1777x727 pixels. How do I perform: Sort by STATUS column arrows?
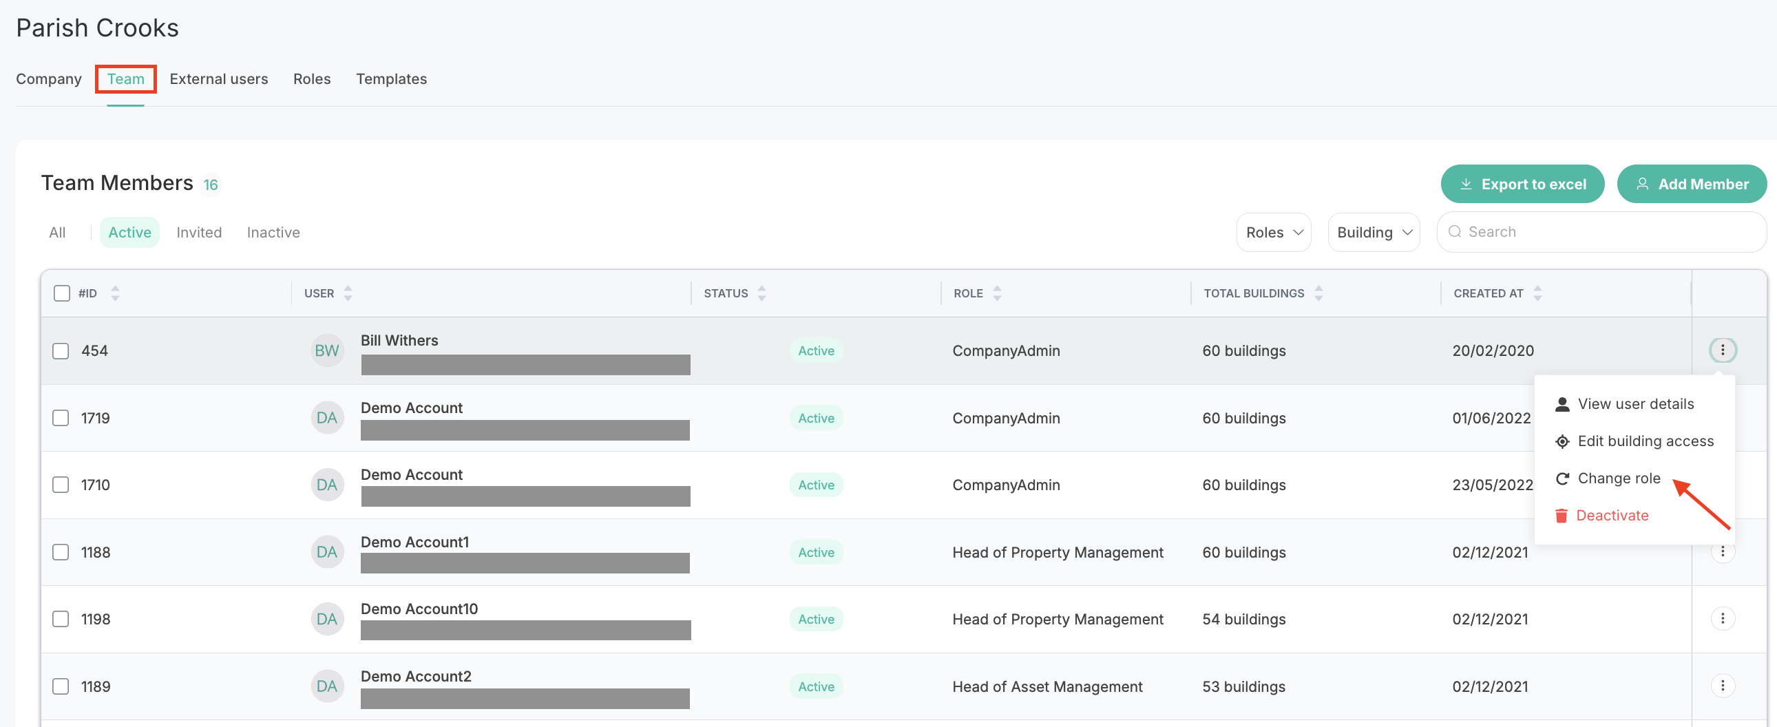point(761,293)
